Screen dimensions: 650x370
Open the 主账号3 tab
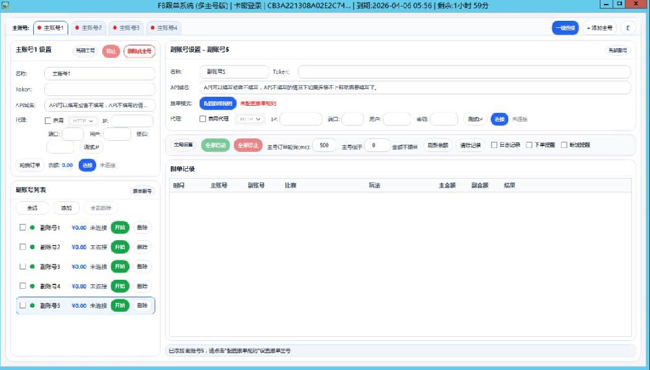click(x=127, y=28)
